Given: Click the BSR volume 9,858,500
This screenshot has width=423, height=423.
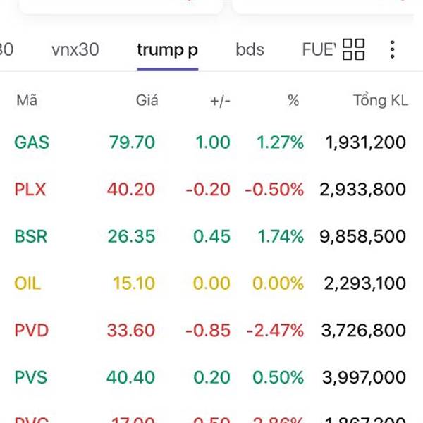Looking at the screenshot, I should [362, 236].
